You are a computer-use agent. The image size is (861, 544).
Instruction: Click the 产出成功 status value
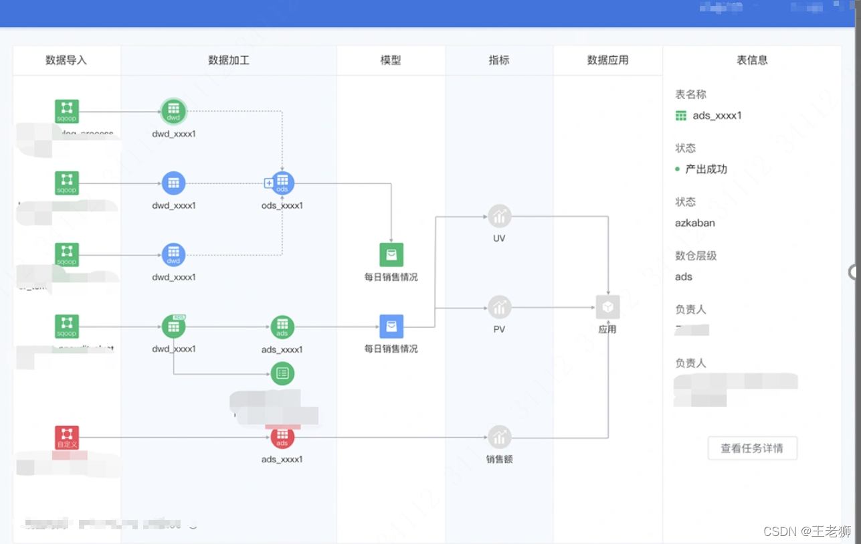pyautogui.click(x=706, y=169)
